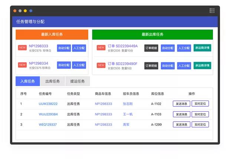Switch to the 出库任务 tab
This screenshot has width=230, height=159.
[53, 81]
